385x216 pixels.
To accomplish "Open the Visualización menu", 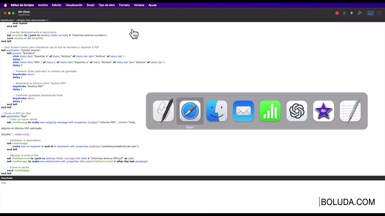I will [x=74, y=5].
